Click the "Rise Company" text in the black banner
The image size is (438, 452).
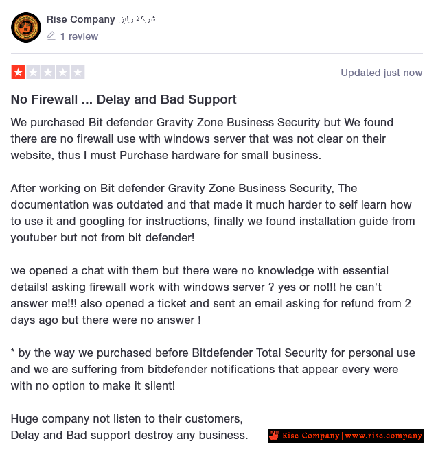[x=311, y=436]
